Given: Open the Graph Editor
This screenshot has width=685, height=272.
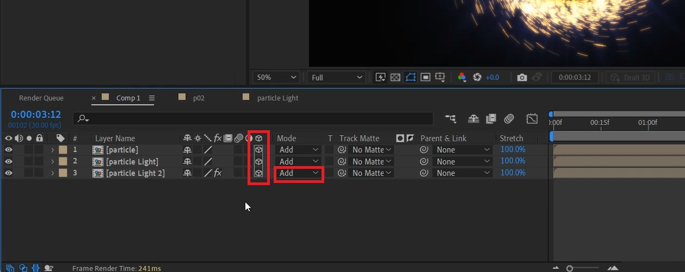Looking at the screenshot, I should coord(532,118).
